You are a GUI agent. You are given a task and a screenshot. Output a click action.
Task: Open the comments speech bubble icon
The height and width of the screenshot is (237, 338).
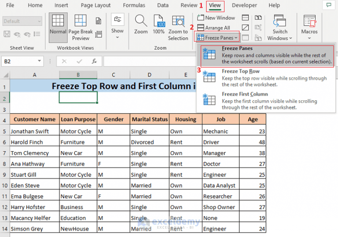[329, 5]
